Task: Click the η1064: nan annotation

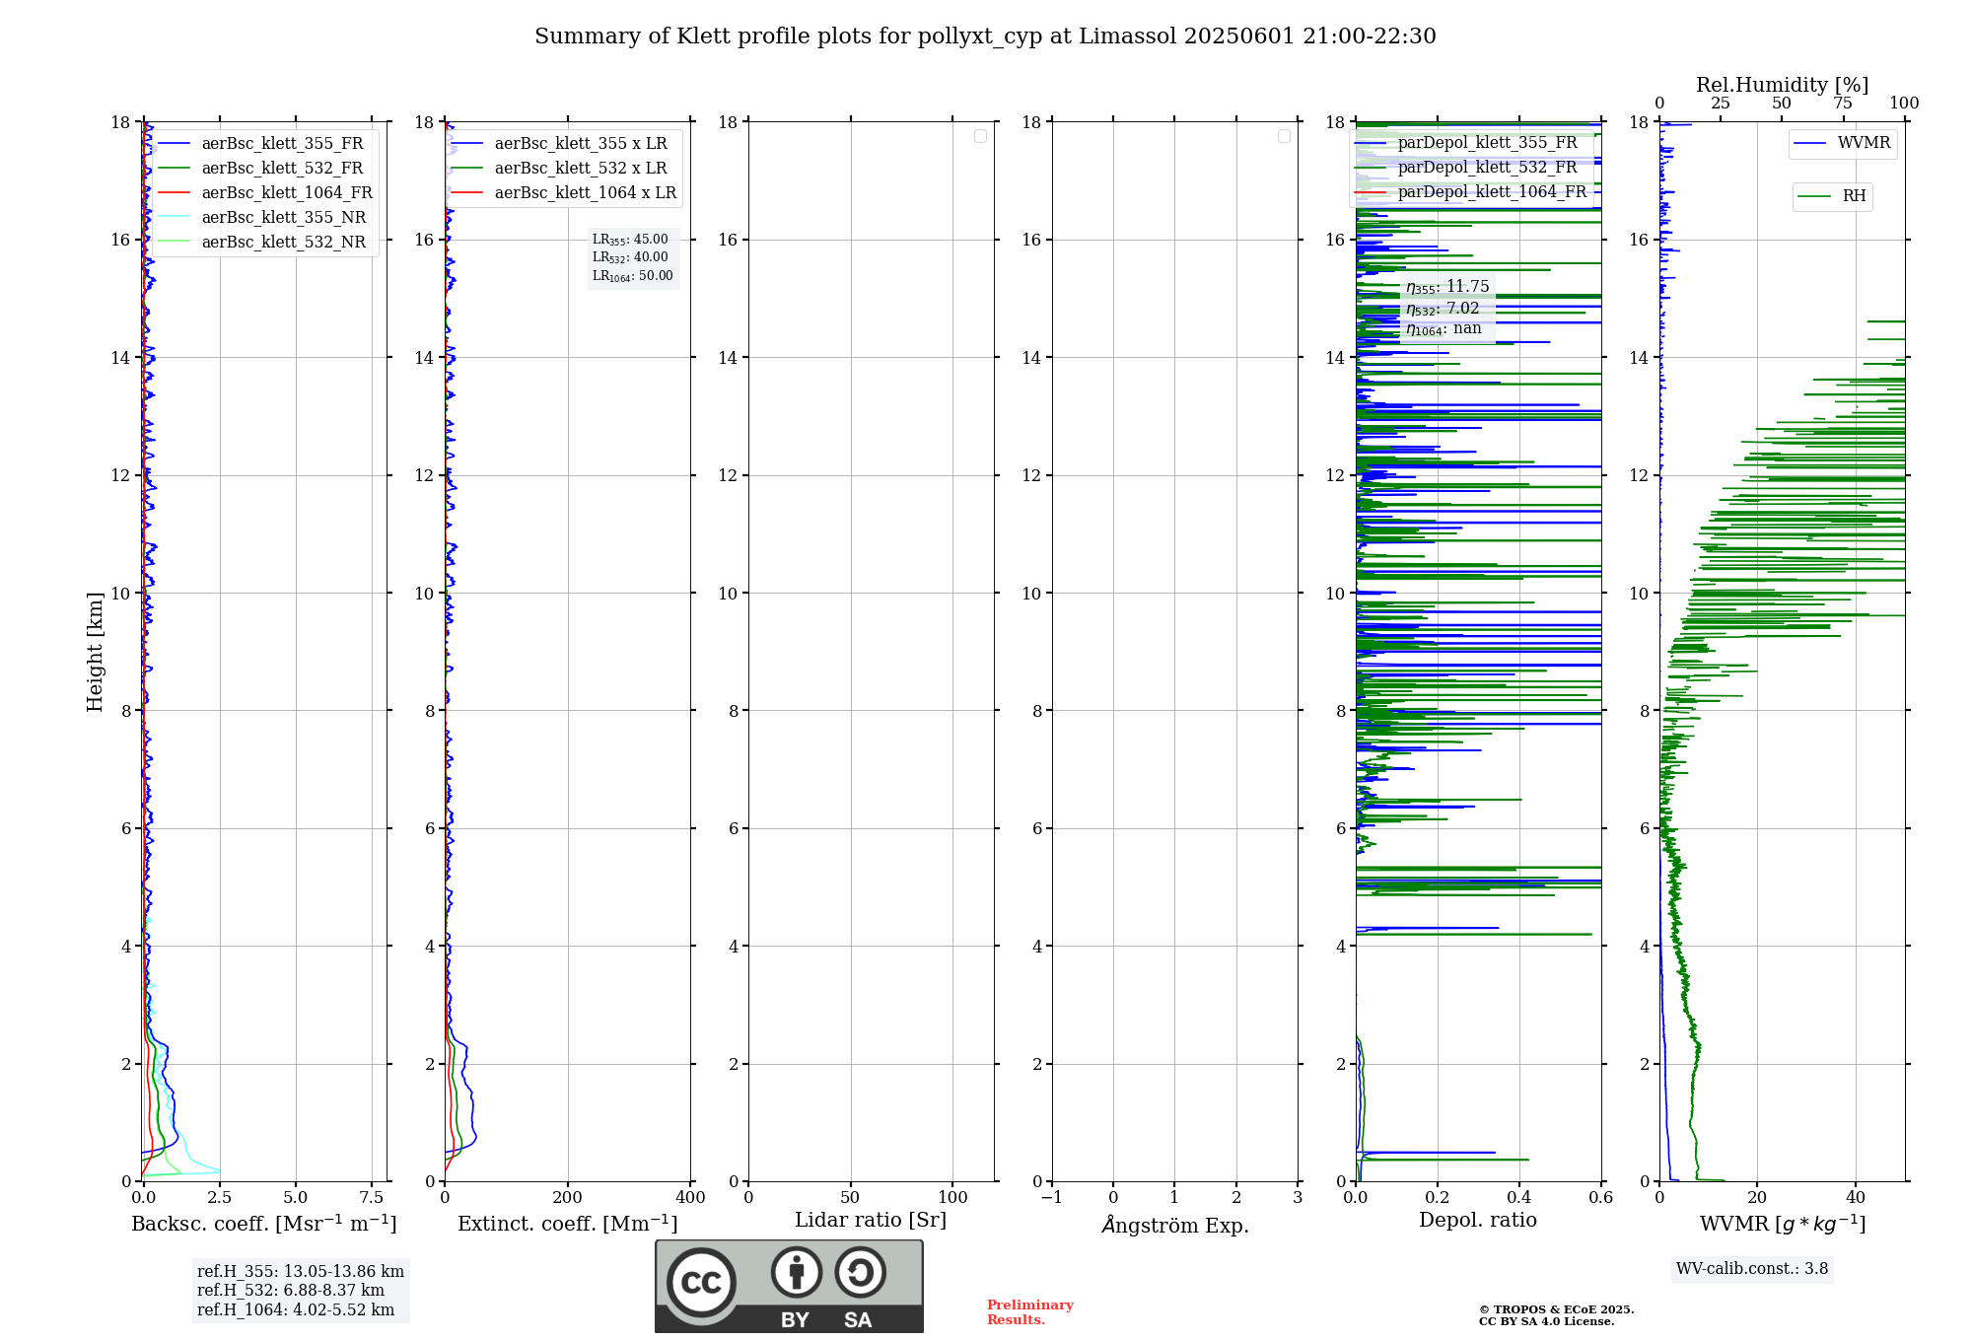Action: pyautogui.click(x=1444, y=329)
